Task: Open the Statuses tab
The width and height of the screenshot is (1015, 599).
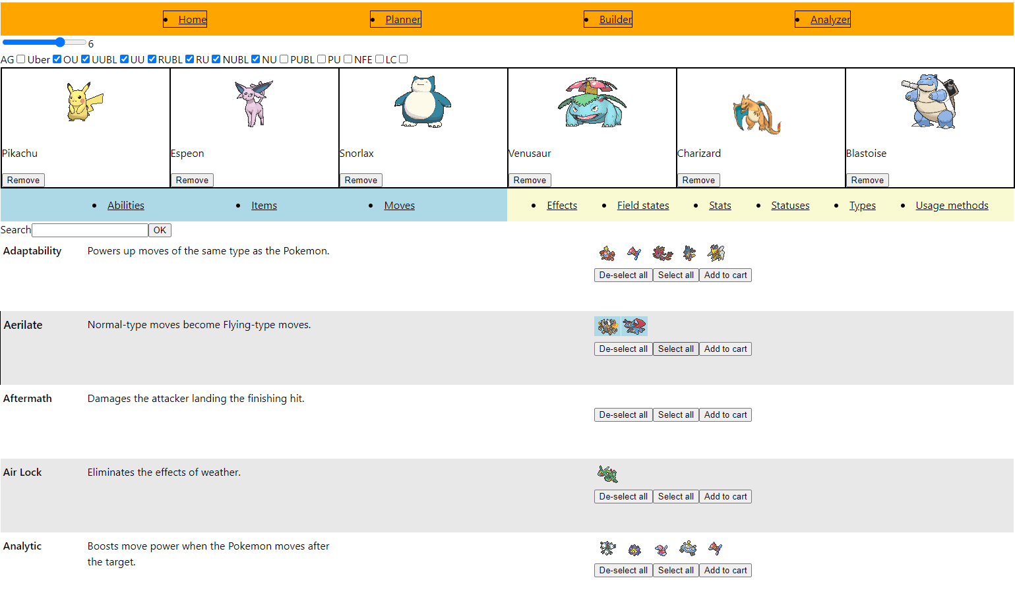Action: pos(790,206)
